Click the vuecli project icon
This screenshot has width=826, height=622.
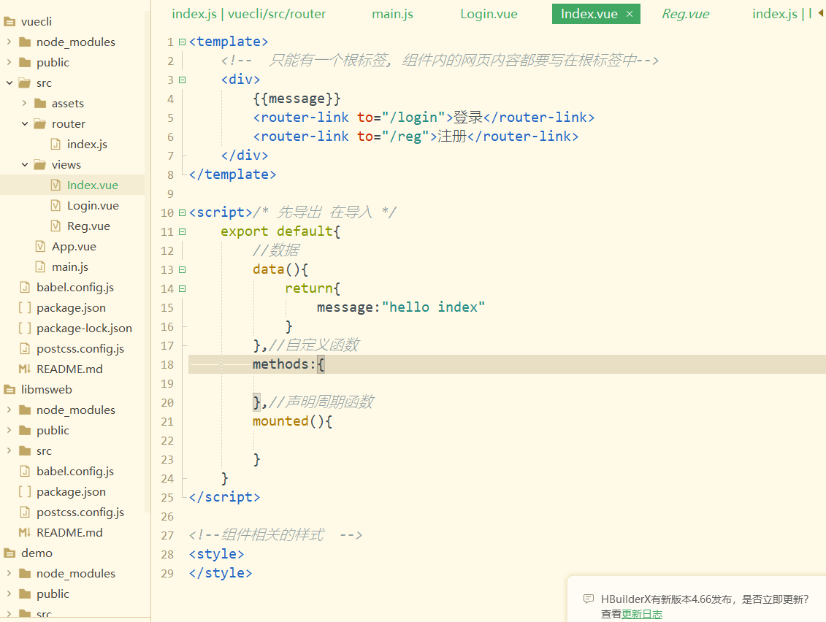click(x=9, y=22)
